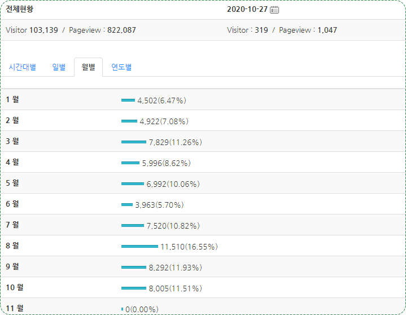The width and height of the screenshot is (406, 315).
Task: Click total Visitor count 103,139
Action: pyautogui.click(x=43, y=30)
